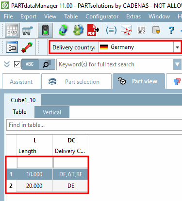
Task: Switch to the Vertical view tab
Action: (52, 112)
